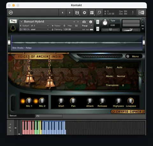This screenshot has width=153, height=146.
Task: Click the Max voices value 32
Action: click(x=76, y=26)
